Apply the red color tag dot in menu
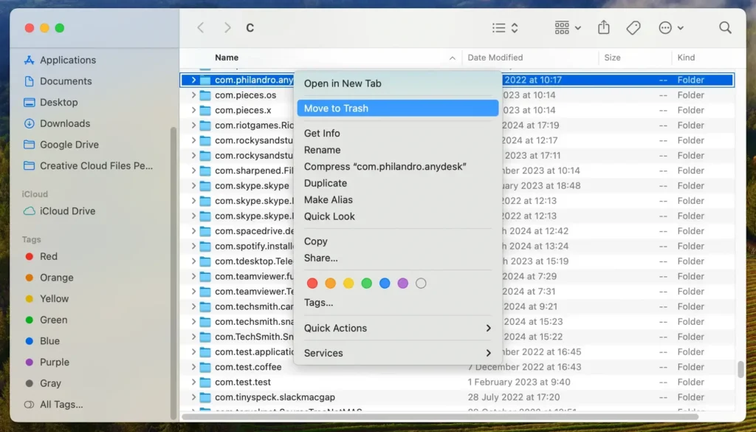The width and height of the screenshot is (756, 432). [312, 283]
